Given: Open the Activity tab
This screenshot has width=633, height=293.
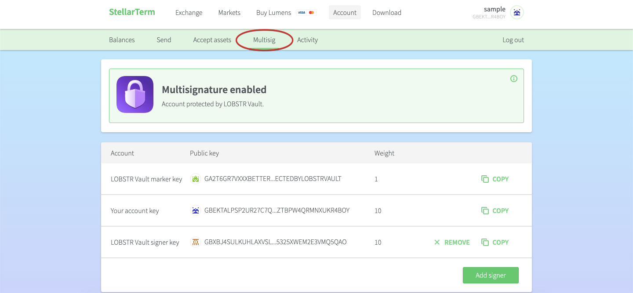Looking at the screenshot, I should [x=307, y=40].
